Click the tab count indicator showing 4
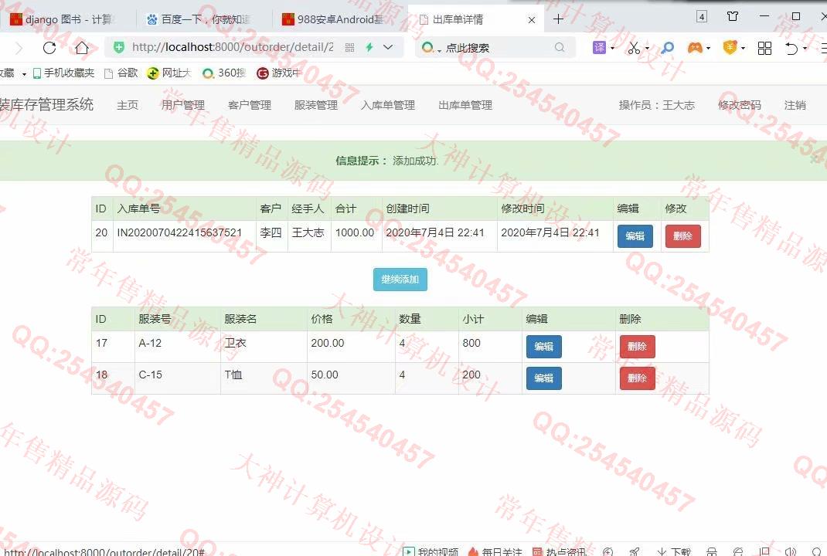The width and height of the screenshot is (827, 556). tap(702, 16)
